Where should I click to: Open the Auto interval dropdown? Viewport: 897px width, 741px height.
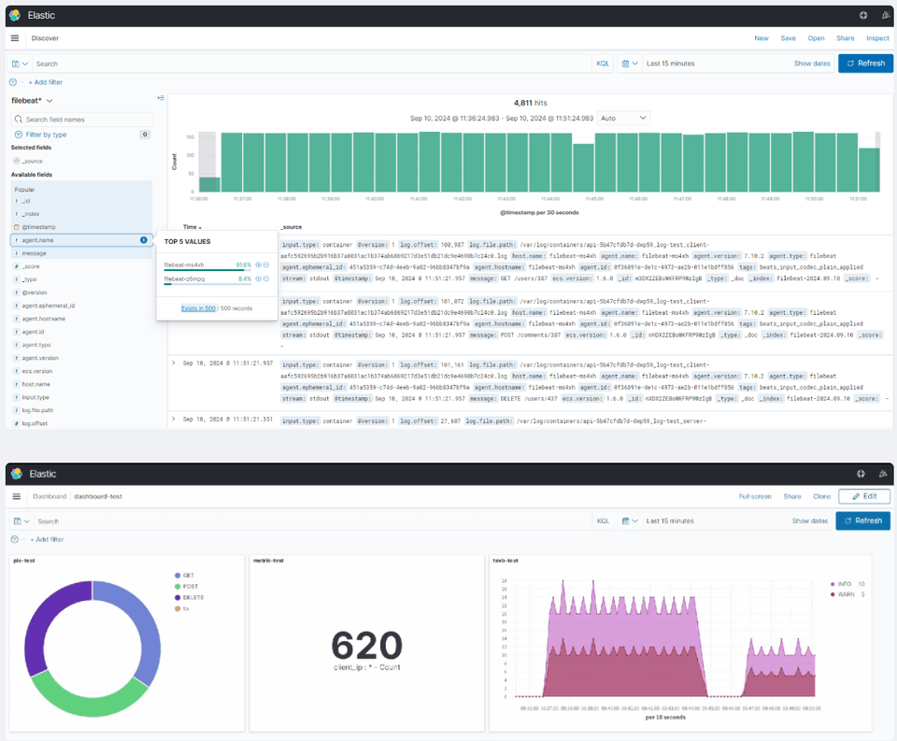[623, 118]
